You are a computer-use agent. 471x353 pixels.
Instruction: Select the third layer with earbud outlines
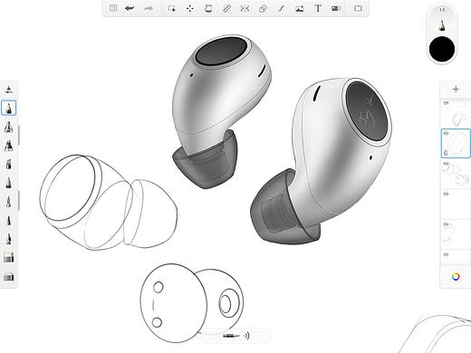[x=457, y=174]
